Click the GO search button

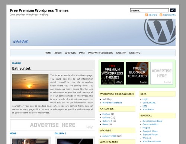(173, 10)
